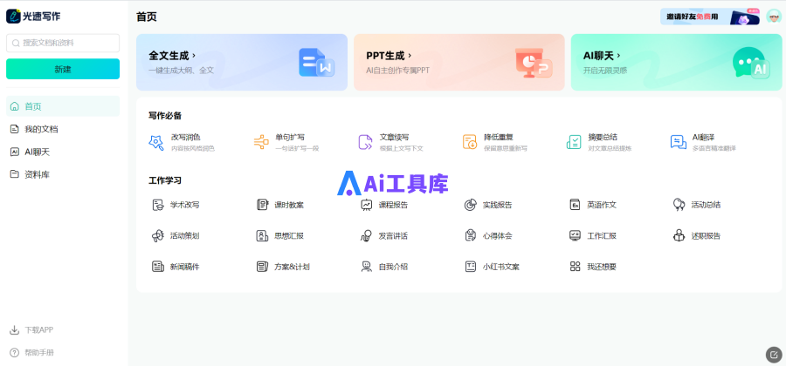Viewport: 786px width, 366px height.
Task: Click the 改写润色 icon
Action: click(x=156, y=142)
